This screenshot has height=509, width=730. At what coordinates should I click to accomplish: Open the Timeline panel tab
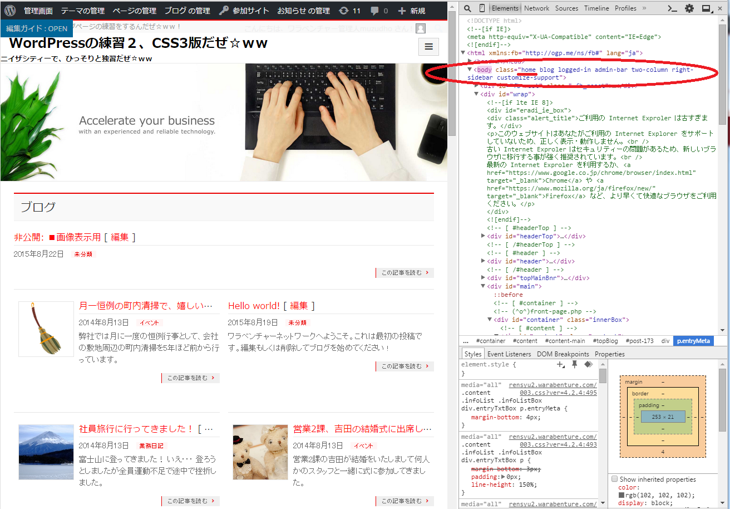596,8
